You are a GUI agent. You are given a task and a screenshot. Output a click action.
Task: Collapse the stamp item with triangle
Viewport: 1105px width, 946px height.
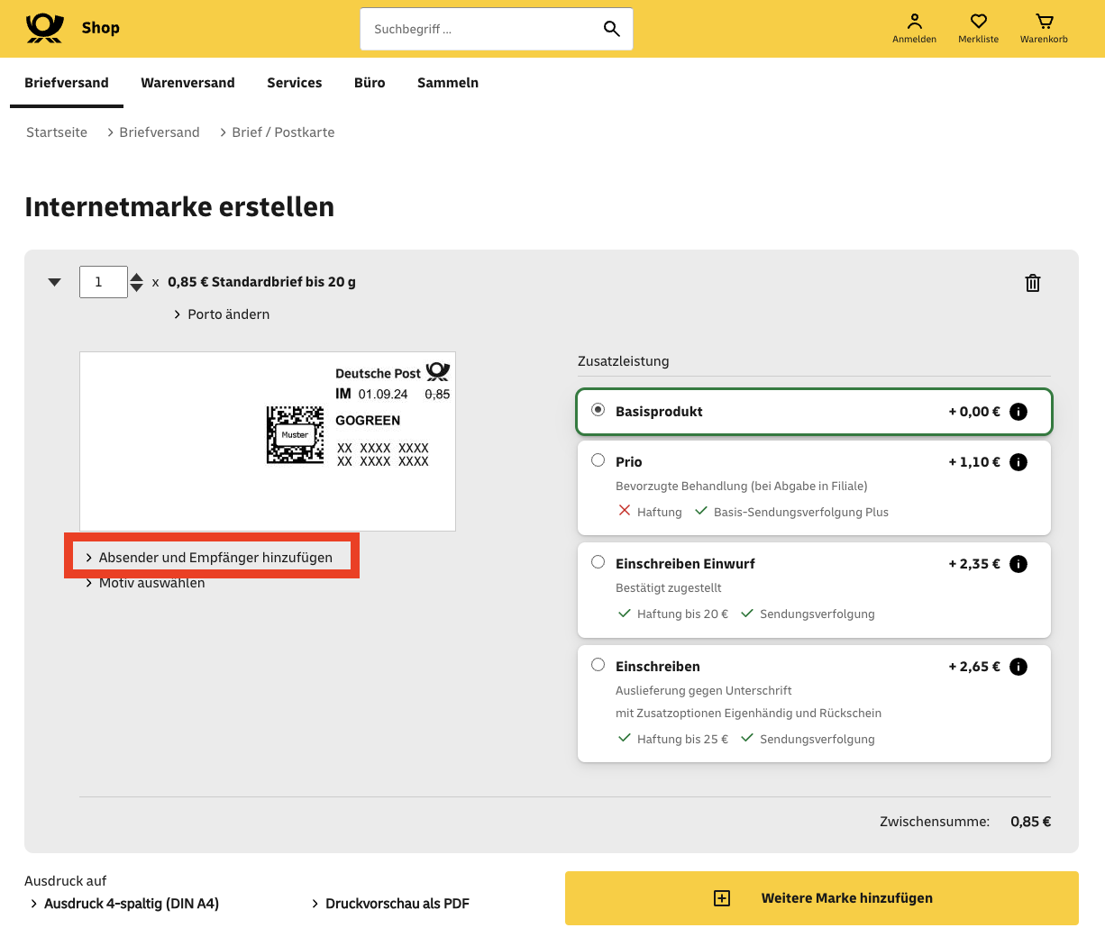(54, 282)
